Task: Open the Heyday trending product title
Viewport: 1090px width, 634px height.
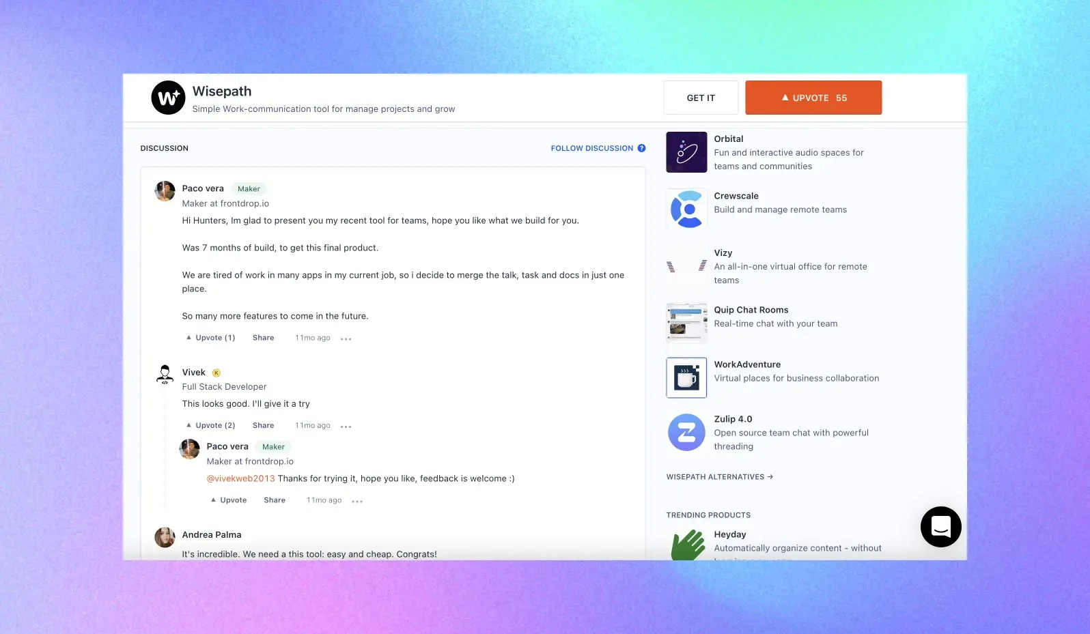Action: click(x=730, y=534)
